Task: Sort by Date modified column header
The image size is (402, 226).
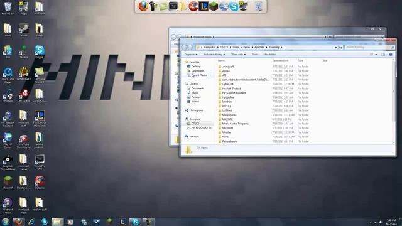Action: (280, 61)
